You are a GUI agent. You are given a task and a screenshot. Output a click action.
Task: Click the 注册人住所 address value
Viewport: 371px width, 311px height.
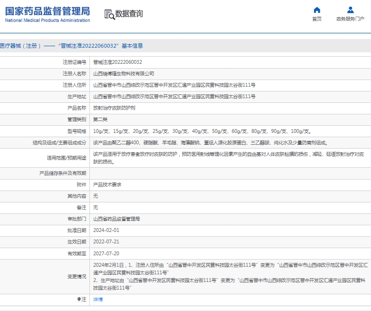click(x=174, y=85)
